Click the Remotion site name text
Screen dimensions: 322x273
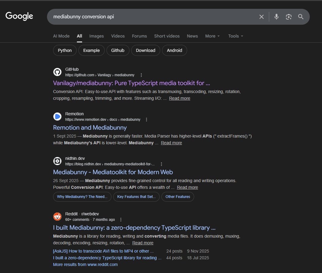[x=74, y=114]
